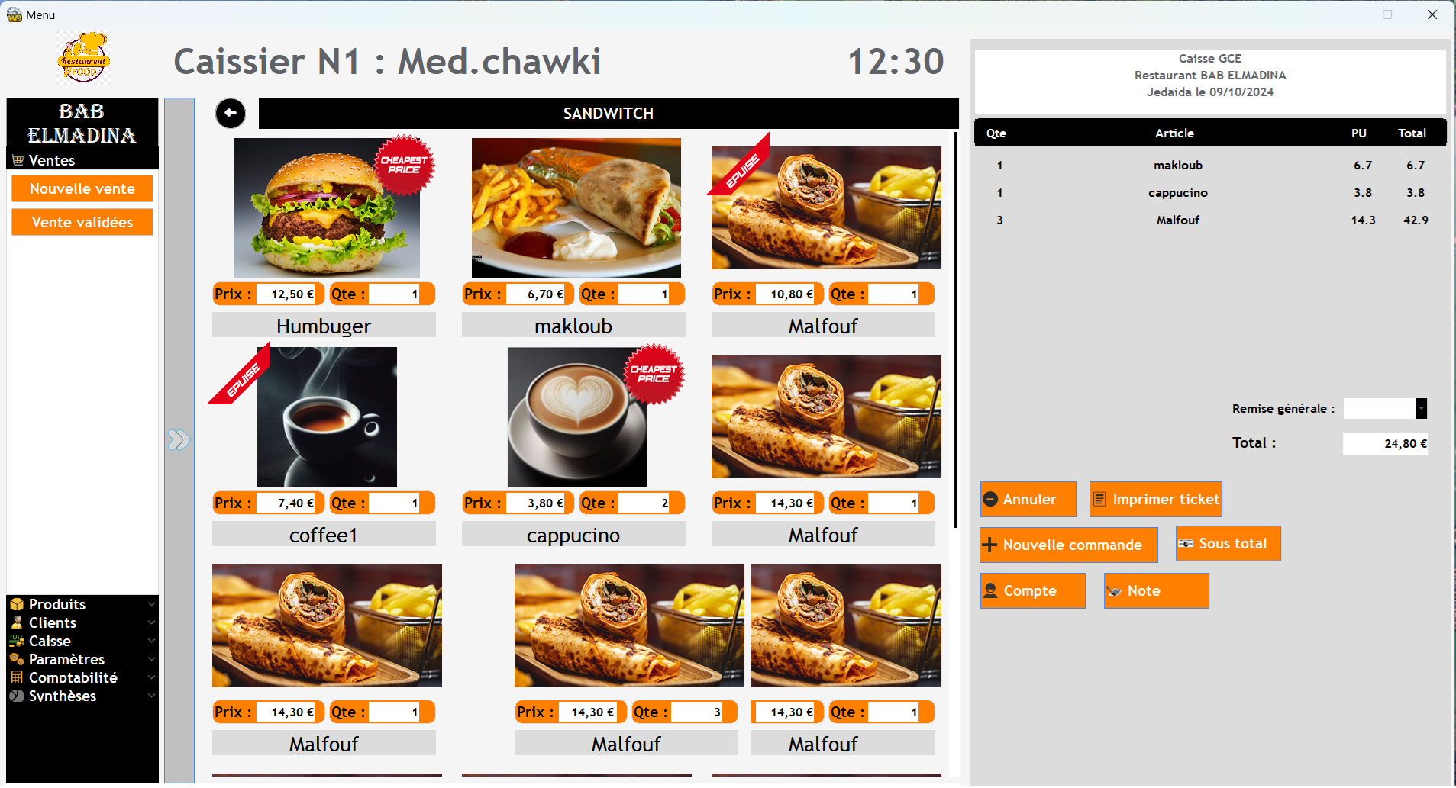Open the Vente validées list
The height and width of the screenshot is (788, 1456).
point(82,222)
